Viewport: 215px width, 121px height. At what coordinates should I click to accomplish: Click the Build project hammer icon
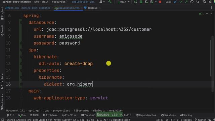[110, 2]
